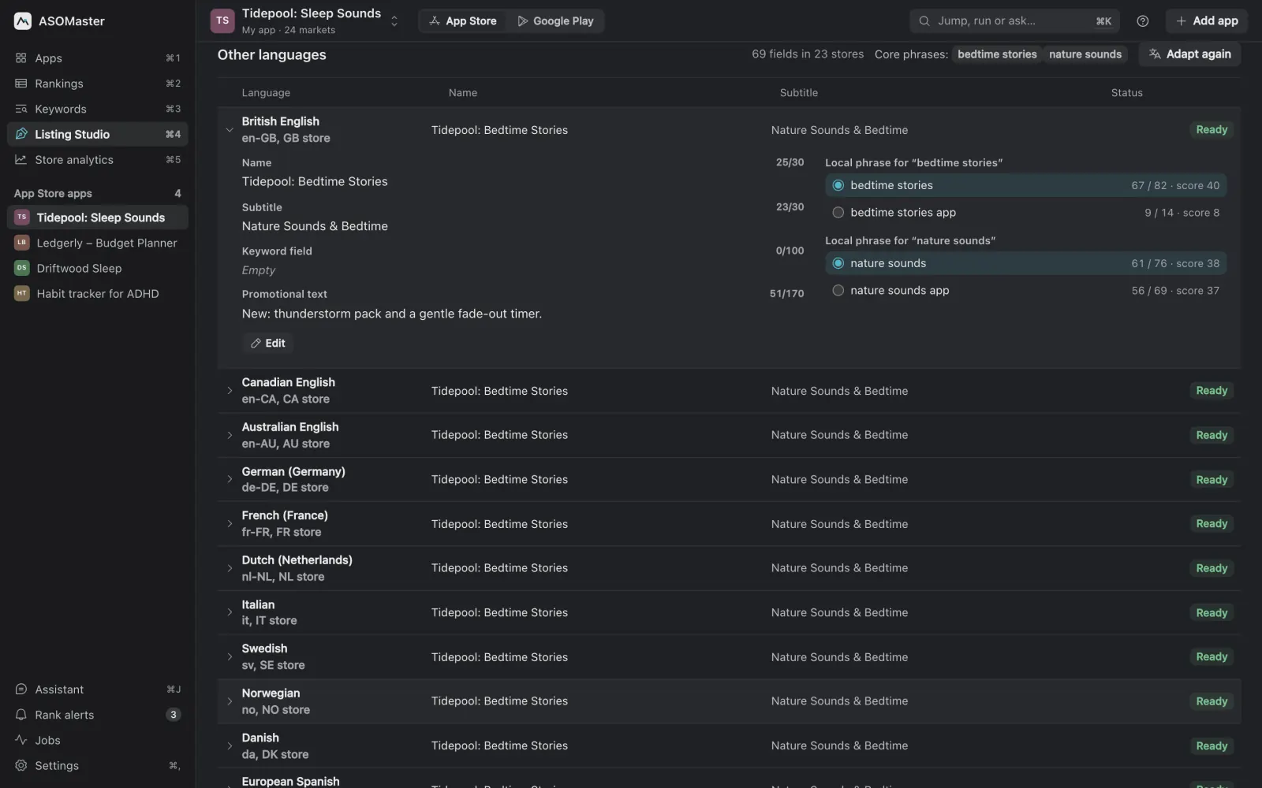The width and height of the screenshot is (1262, 788).
Task: Select the Ledgerly LB app avatar
Action: (22, 243)
